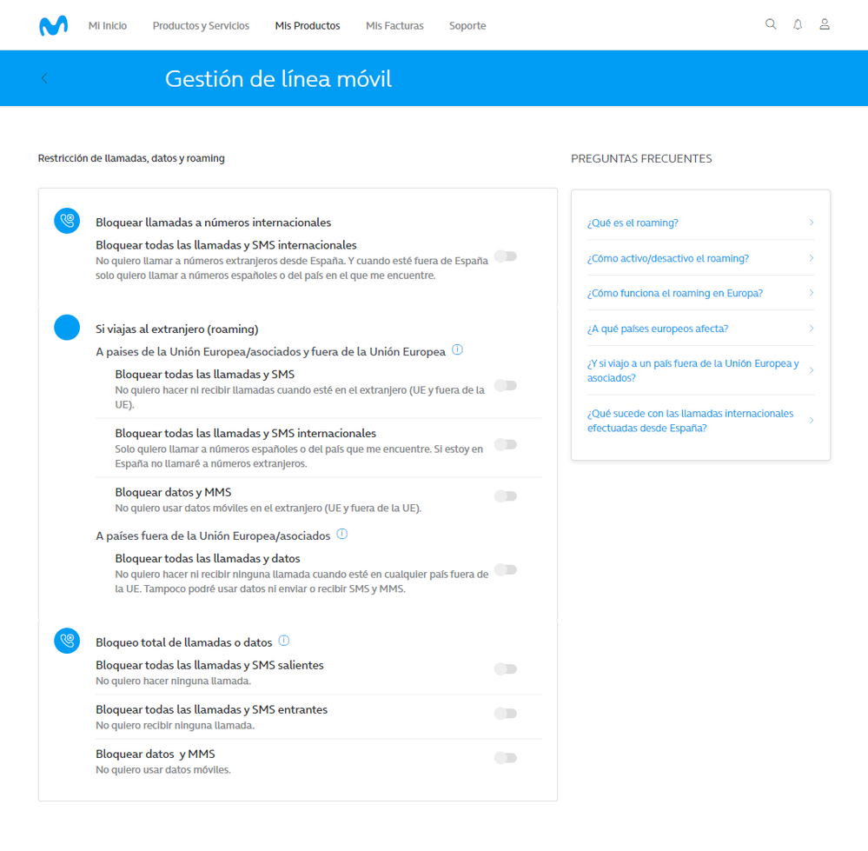Image resolution: width=868 pixels, height=851 pixels.
Task: Enable roaming Bloquear datos y MMS switch
Action: pyautogui.click(x=506, y=496)
